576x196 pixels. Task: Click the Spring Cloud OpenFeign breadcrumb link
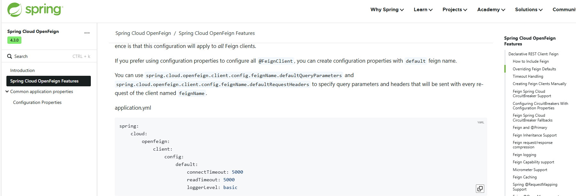point(143,33)
